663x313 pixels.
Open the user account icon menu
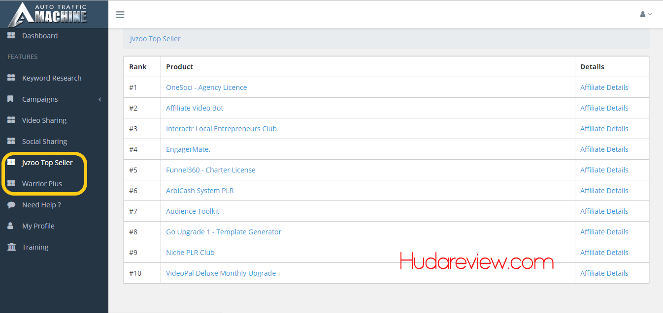[646, 14]
